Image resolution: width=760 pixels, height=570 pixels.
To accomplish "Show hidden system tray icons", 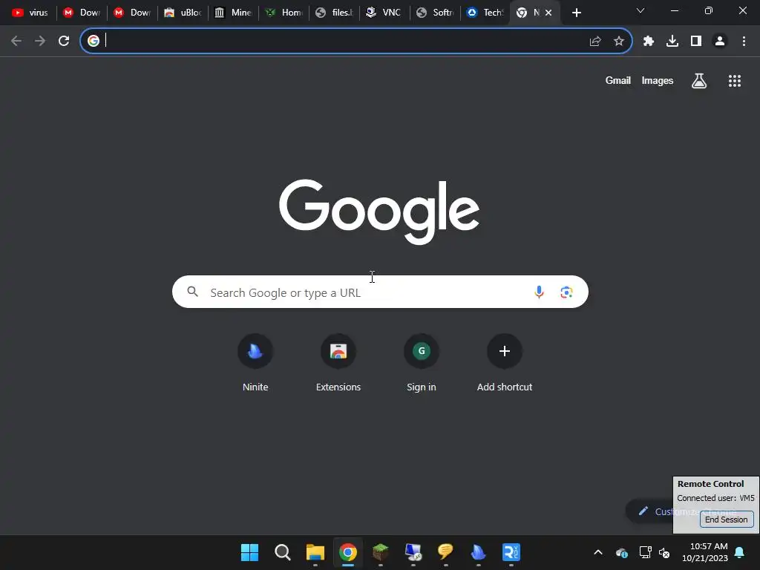I will tap(598, 552).
